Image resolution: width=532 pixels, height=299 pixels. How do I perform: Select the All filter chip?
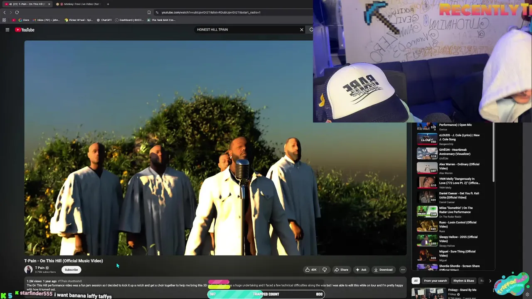tap(416, 281)
